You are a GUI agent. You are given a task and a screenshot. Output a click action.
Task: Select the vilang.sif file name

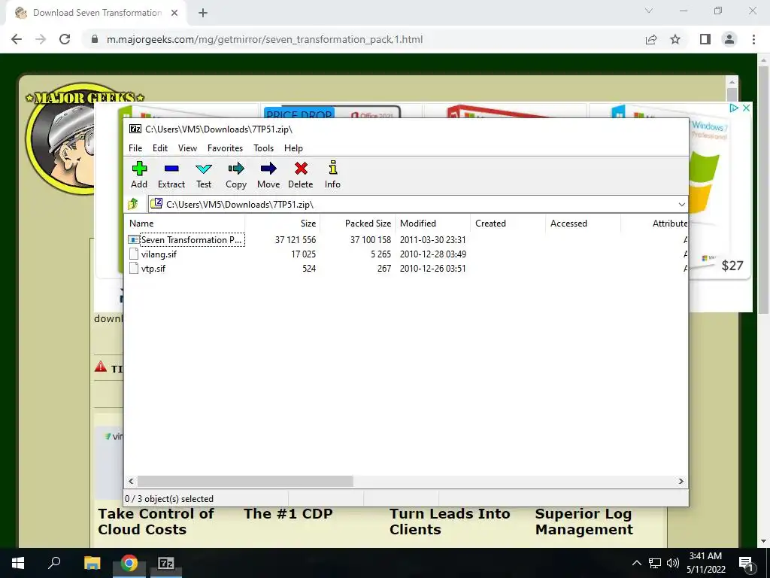point(159,254)
